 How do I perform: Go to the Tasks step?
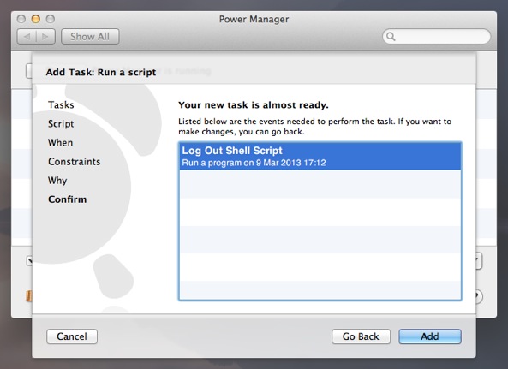click(x=61, y=104)
